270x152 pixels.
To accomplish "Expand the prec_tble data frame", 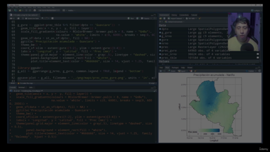I will pyautogui.click(x=160, y=58).
